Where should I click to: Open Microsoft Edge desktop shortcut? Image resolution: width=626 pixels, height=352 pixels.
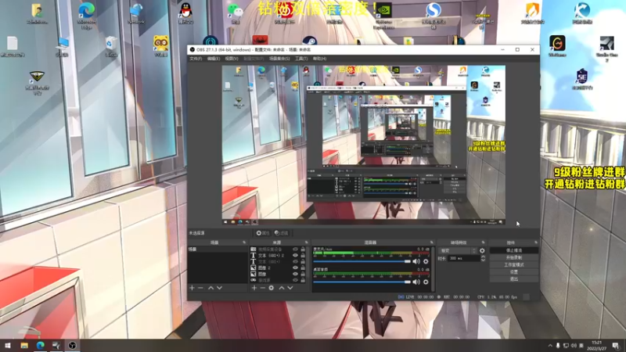tap(86, 15)
